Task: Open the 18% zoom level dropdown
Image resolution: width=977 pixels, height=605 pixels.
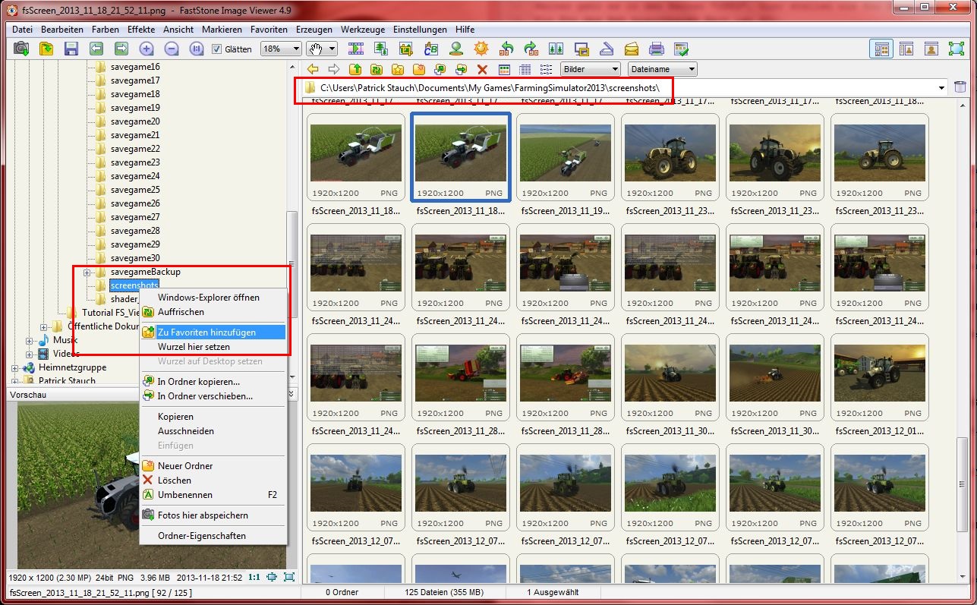Action: click(281, 49)
